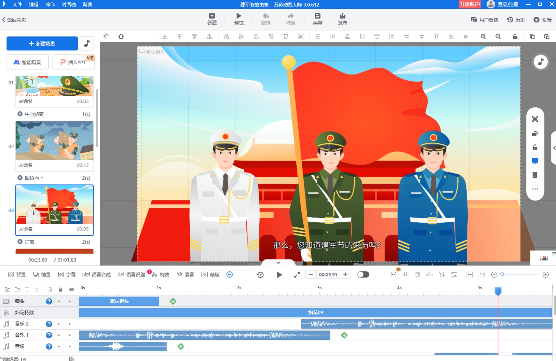Click the fit-to-screen icon in right side panel
The image size is (556, 361).
coord(535,119)
